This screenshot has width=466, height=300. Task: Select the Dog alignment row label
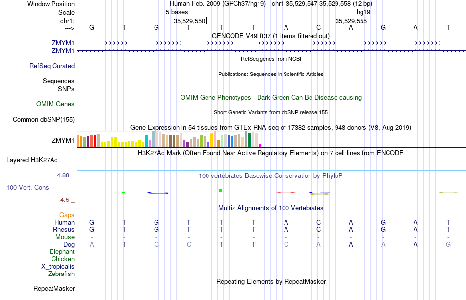(x=69, y=245)
